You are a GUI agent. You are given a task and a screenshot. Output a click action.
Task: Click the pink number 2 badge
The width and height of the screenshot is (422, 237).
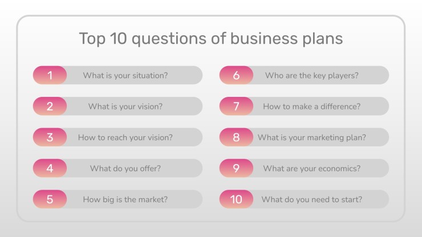pyautogui.click(x=50, y=107)
